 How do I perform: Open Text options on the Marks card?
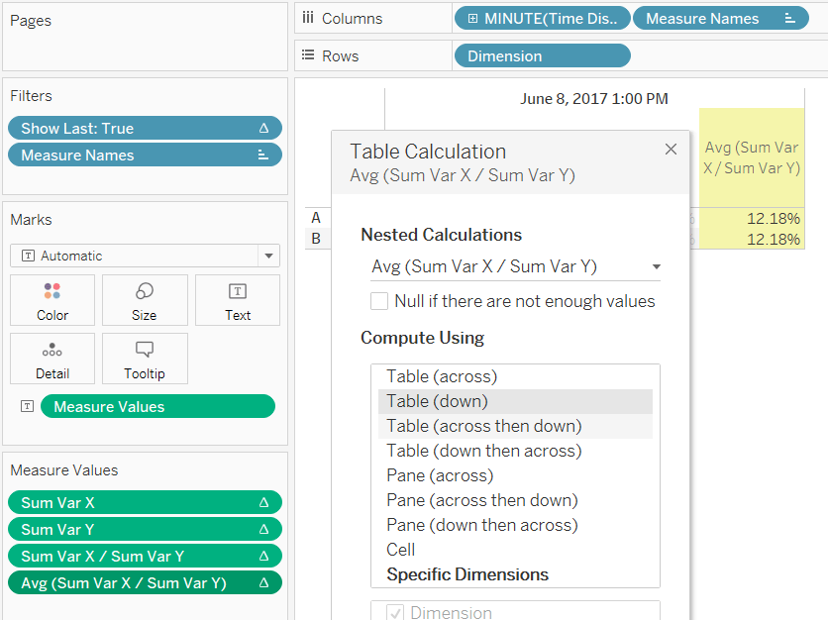coord(237,299)
